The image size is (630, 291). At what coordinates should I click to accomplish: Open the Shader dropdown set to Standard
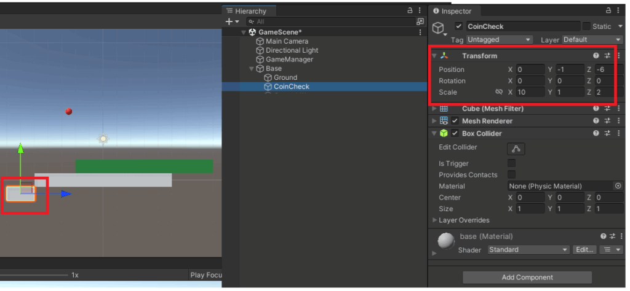pos(528,250)
